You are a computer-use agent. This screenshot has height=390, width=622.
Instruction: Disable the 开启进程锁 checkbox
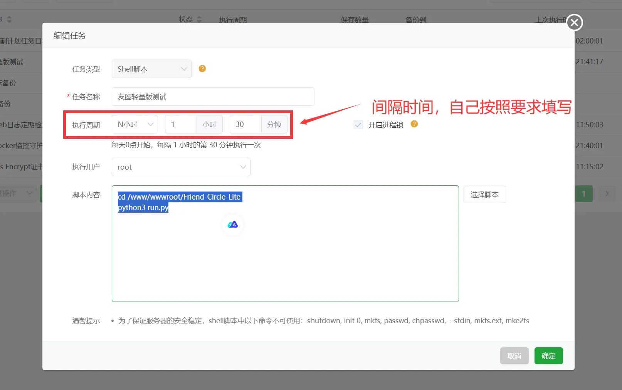(358, 125)
